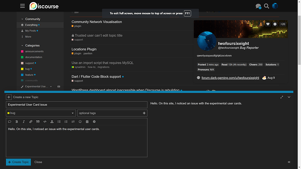Click the circle badge on user card
This screenshot has width=301, height=169.
coord(275,24)
